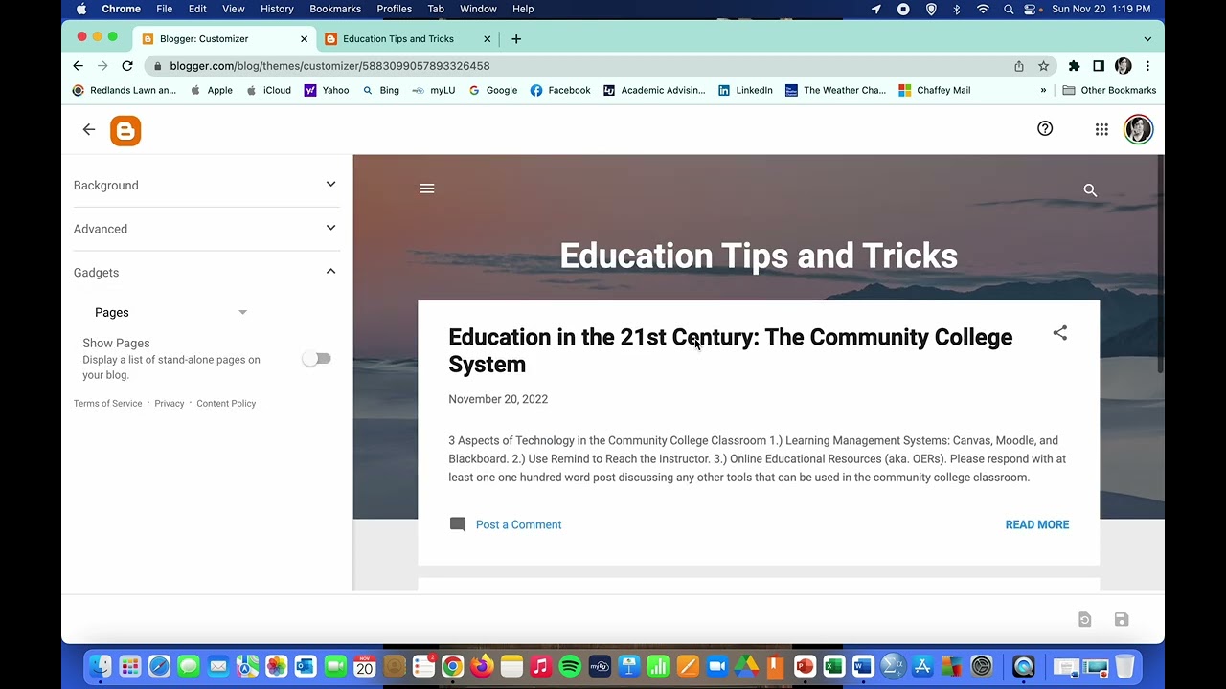The height and width of the screenshot is (689, 1226).
Task: Open the Terms of Service link
Action: pyautogui.click(x=107, y=404)
